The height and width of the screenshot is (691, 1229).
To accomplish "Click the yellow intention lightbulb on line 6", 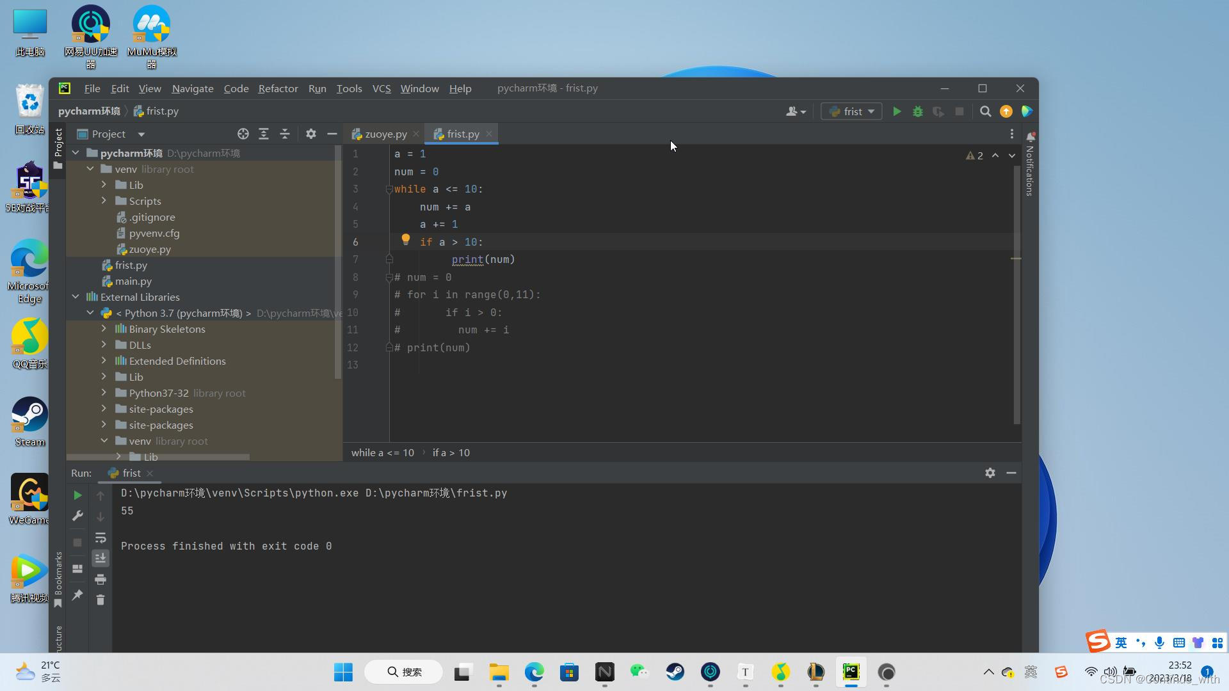I will coord(405,240).
